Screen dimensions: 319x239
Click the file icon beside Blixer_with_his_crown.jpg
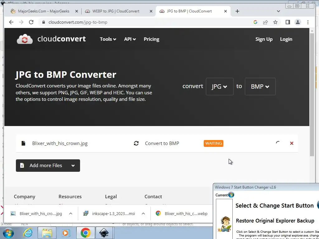pyautogui.click(x=23, y=143)
